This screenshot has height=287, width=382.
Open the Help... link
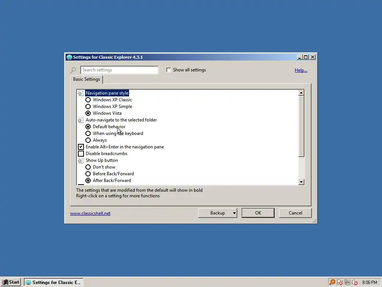coord(301,70)
